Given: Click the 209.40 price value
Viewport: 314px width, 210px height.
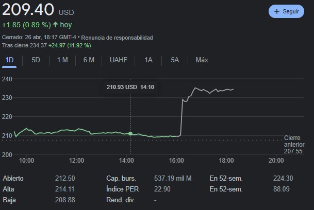Looking at the screenshot, I should 28,9.
